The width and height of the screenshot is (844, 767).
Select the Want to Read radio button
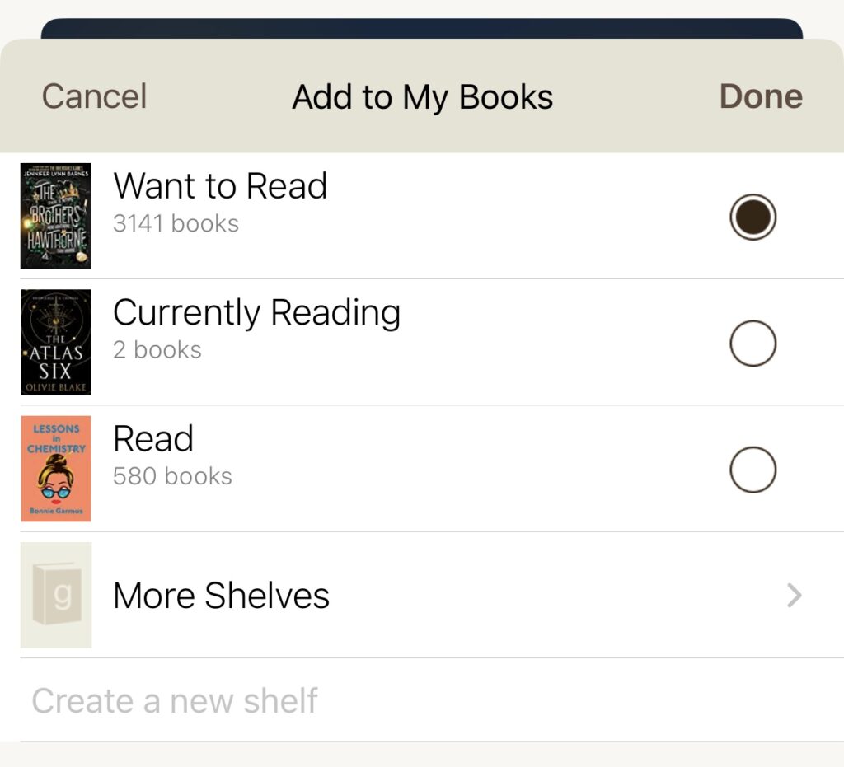coord(753,217)
